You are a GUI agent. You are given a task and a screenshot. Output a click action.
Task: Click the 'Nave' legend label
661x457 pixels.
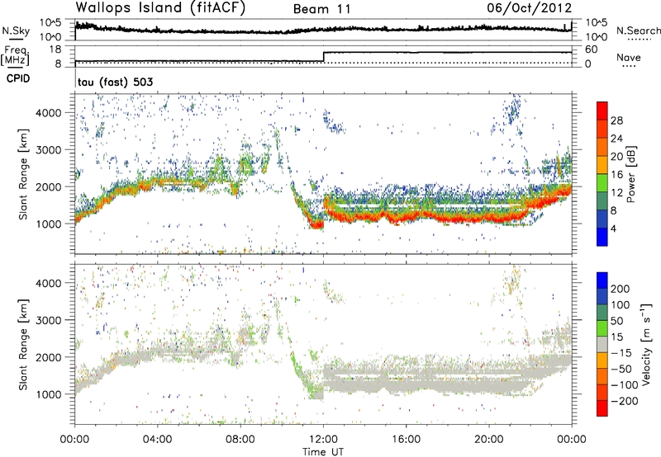click(629, 57)
